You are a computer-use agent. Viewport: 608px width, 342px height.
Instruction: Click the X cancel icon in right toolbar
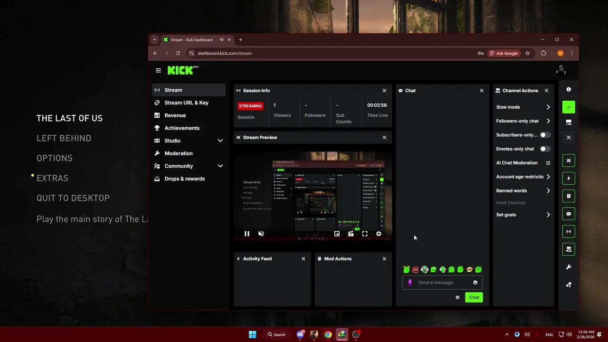[x=569, y=137]
